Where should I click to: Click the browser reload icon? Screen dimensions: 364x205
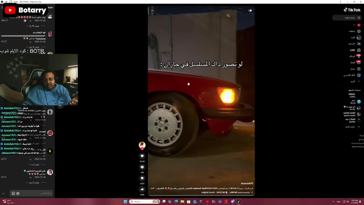(x=11, y=2)
